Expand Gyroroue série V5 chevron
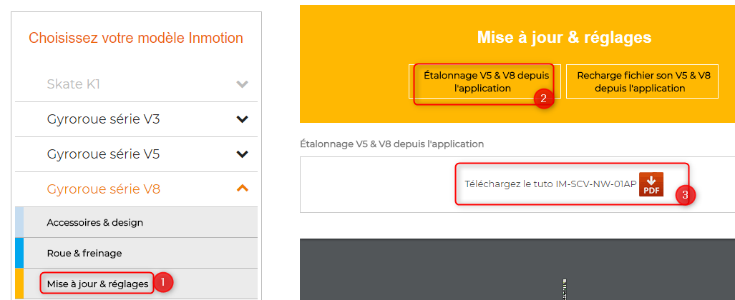The image size is (735, 300). point(242,154)
